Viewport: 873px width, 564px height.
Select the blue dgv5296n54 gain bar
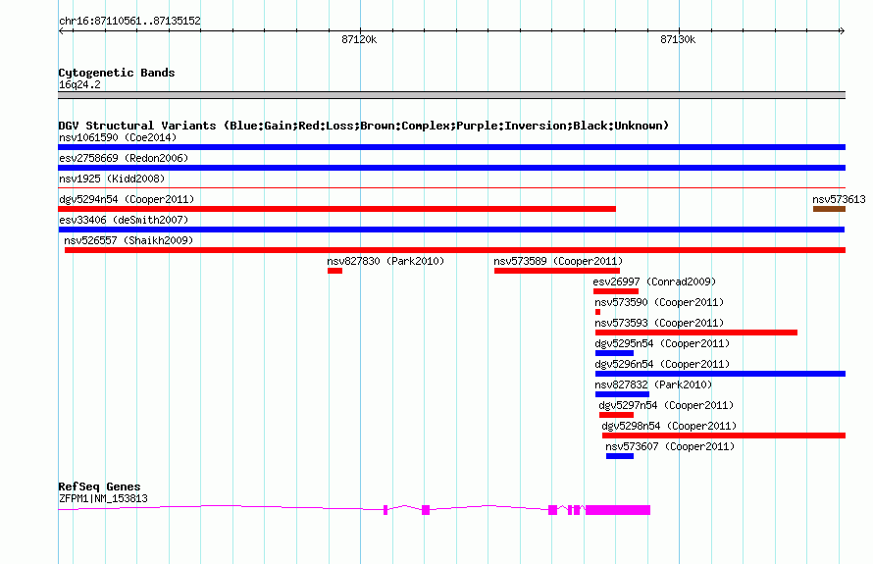(x=720, y=374)
